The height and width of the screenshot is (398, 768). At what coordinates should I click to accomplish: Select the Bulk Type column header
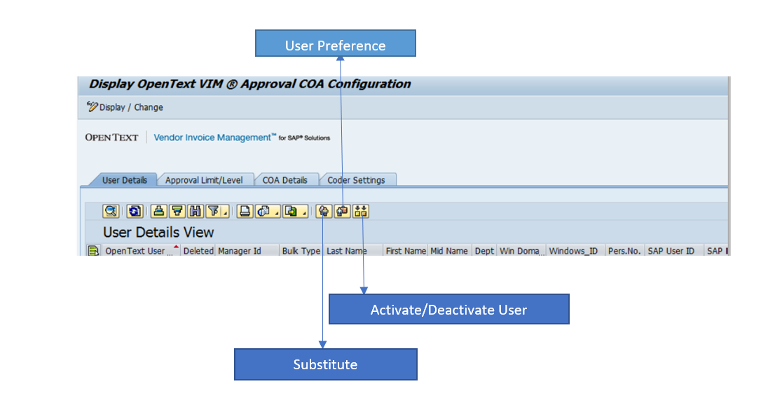click(x=301, y=251)
